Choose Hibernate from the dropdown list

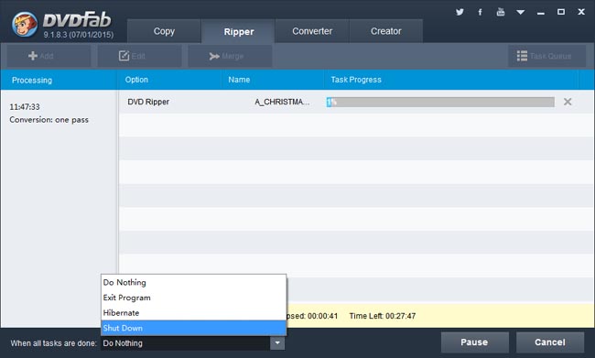coord(193,313)
